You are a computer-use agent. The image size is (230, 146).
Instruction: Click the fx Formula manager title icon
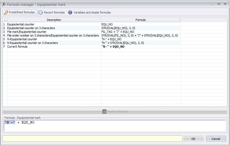(x=4, y=4)
